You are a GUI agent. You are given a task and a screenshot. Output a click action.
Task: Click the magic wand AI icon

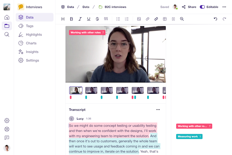pos(182,19)
